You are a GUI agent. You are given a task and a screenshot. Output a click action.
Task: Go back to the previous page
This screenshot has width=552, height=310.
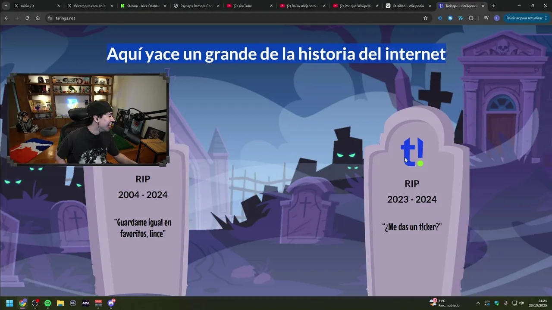click(x=6, y=18)
